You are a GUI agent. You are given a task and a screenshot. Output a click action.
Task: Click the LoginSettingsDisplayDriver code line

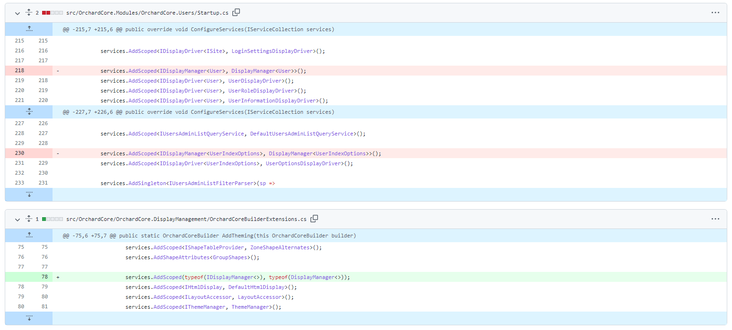(x=212, y=51)
